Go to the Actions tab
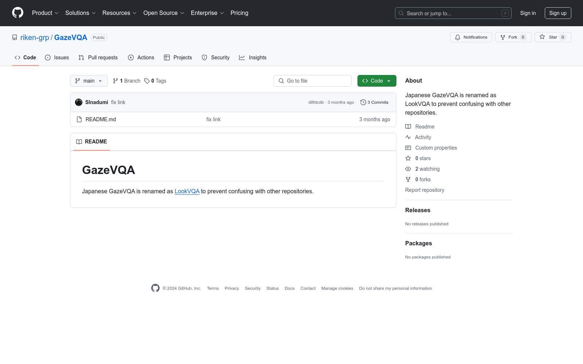 click(x=141, y=58)
